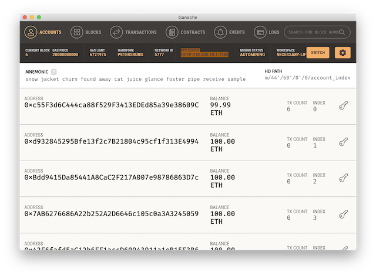
Task: Show private key for index 1 account
Action: [x=343, y=142]
